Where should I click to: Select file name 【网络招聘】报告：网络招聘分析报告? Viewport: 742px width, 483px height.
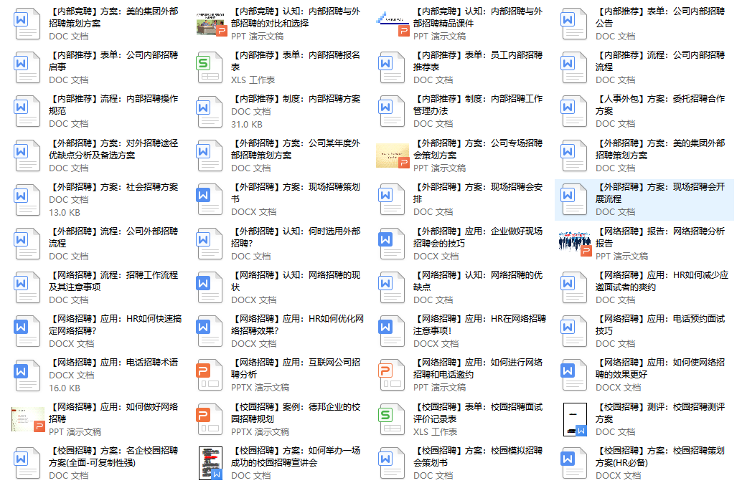point(660,237)
